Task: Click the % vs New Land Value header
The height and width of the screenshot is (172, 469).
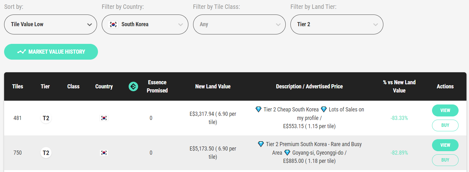Action: click(x=399, y=86)
